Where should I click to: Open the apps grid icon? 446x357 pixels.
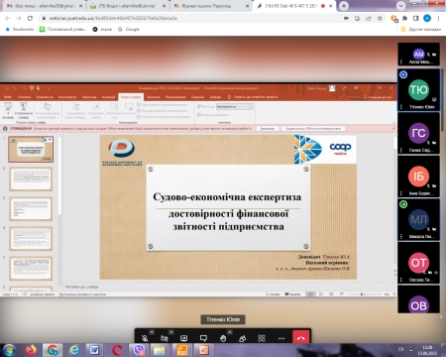[x=262, y=338]
